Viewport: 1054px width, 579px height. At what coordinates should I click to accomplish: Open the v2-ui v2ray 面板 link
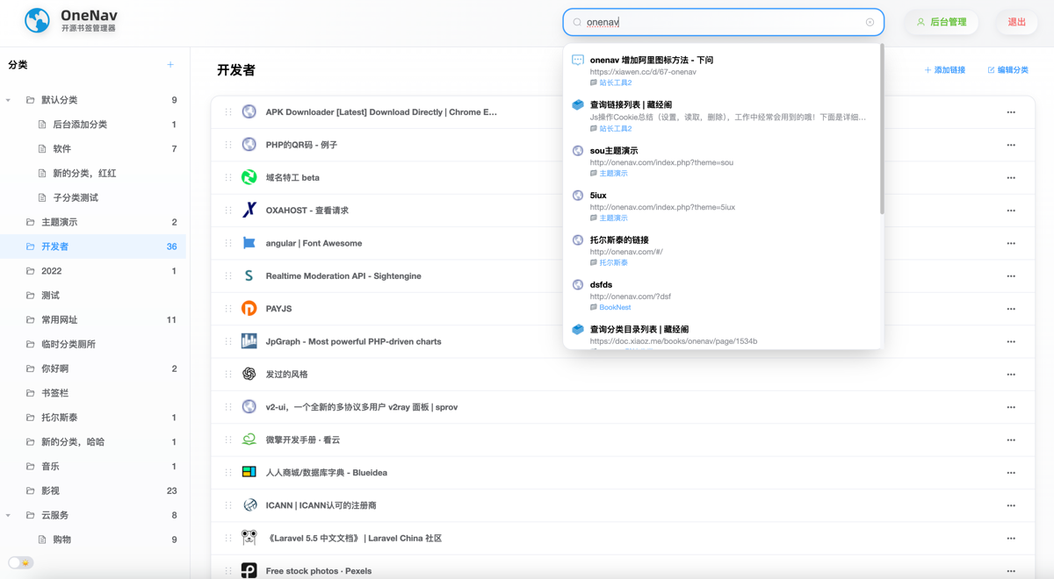point(362,407)
